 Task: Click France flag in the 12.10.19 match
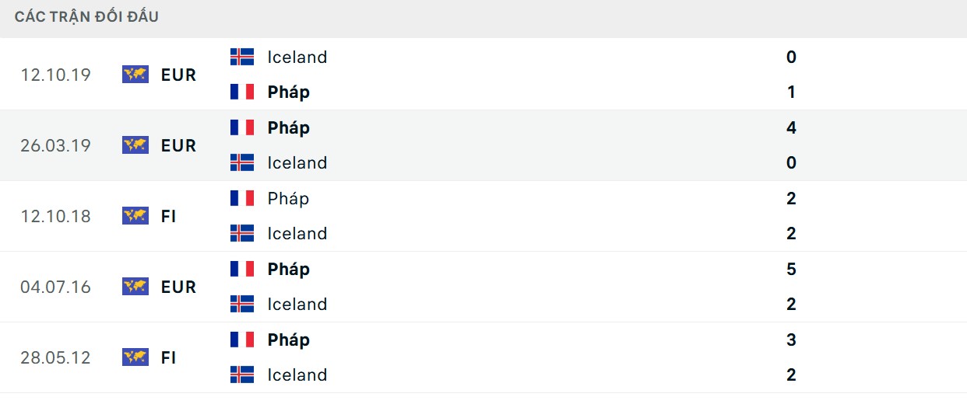242,92
